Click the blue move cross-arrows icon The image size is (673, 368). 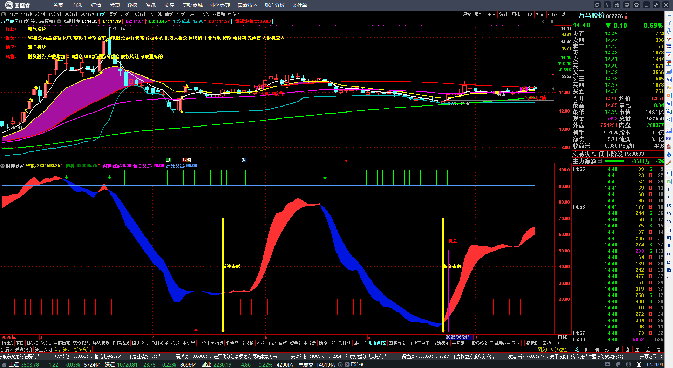tap(669, 155)
